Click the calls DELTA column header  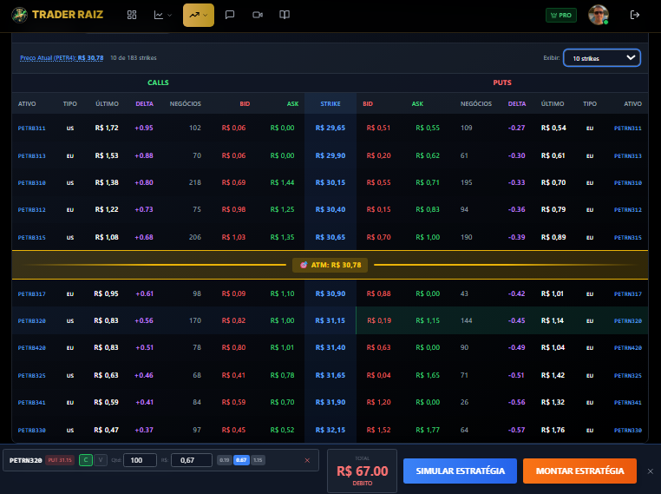click(x=145, y=103)
